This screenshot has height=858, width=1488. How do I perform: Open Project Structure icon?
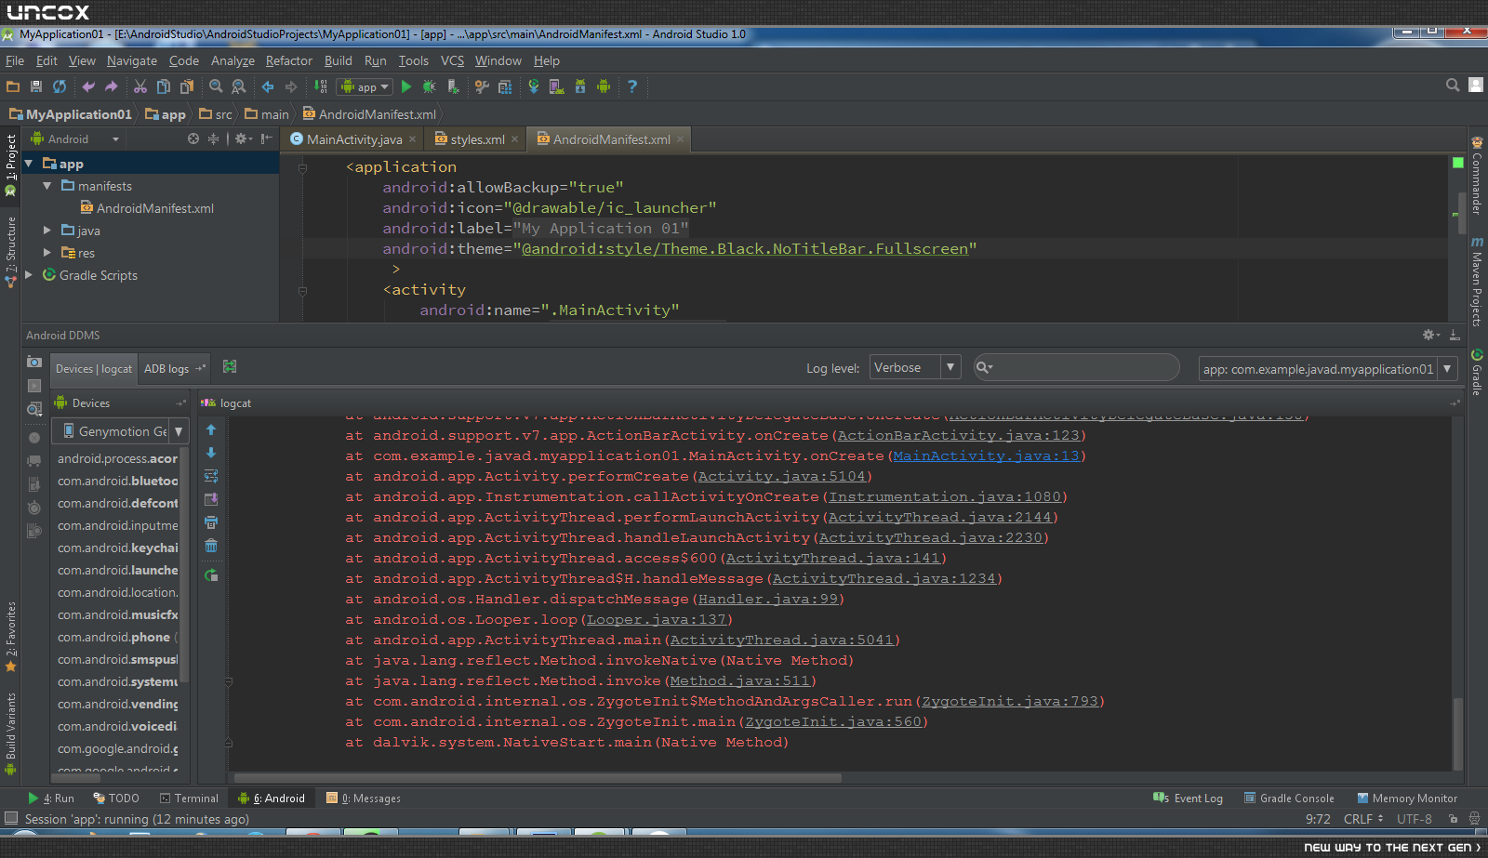tap(482, 86)
